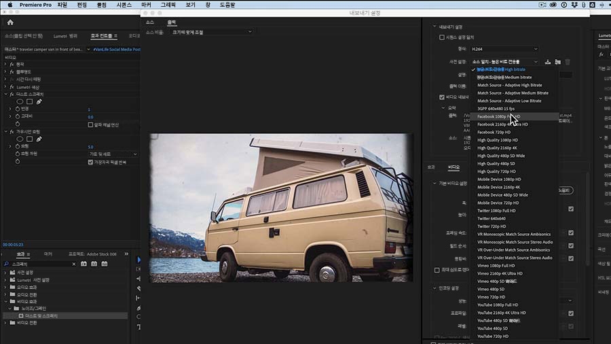Select the blue Selection arrow tool
The image size is (611, 344).
pos(138,260)
